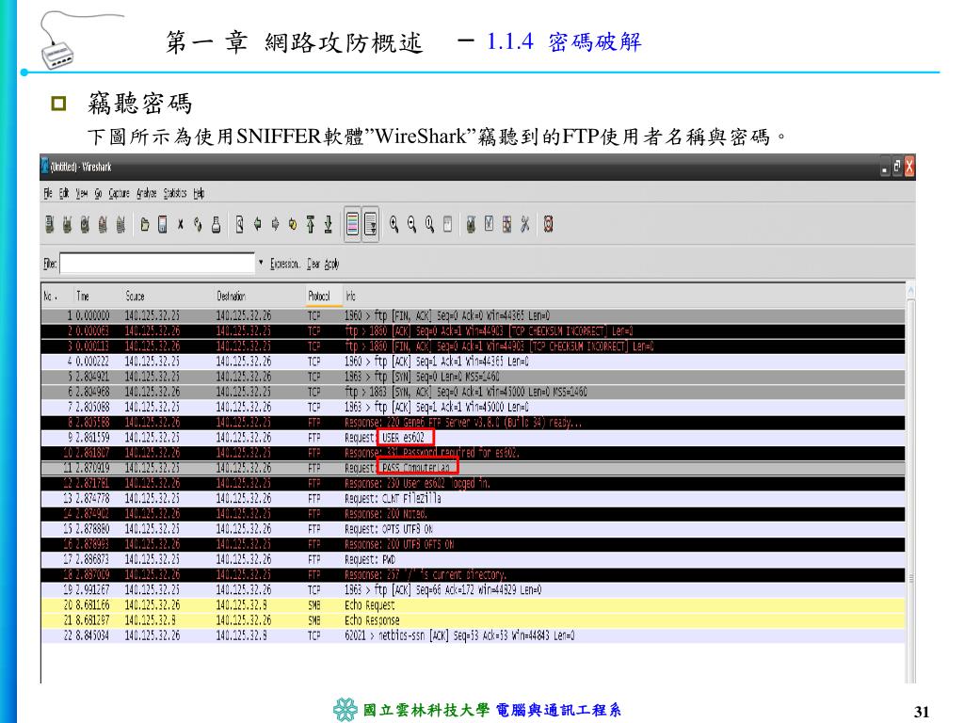964x723 pixels.
Task: Select packet 22 netbios-ssn ACK row
Action: pyautogui.click(x=474, y=635)
